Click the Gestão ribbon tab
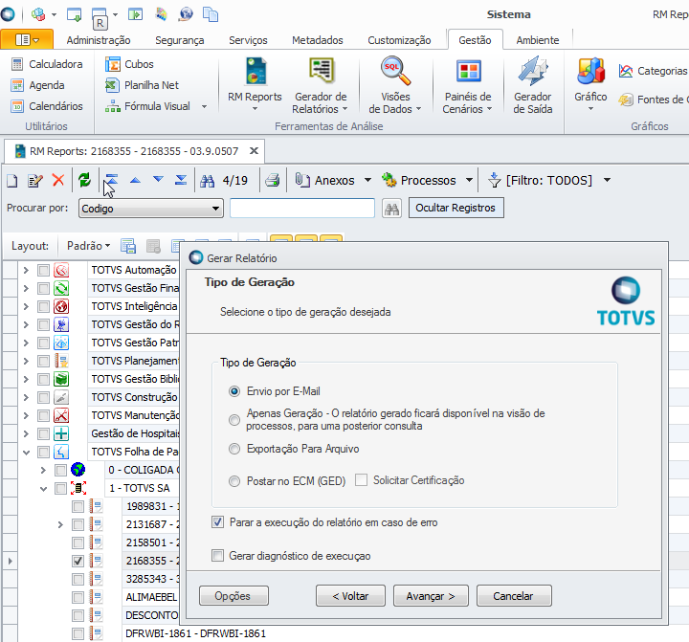 pyautogui.click(x=475, y=40)
